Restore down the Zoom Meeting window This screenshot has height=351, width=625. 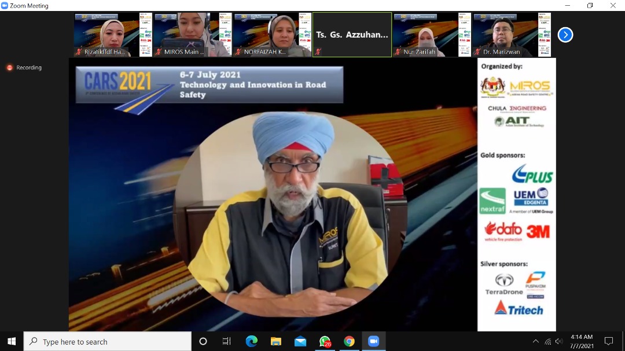click(590, 6)
